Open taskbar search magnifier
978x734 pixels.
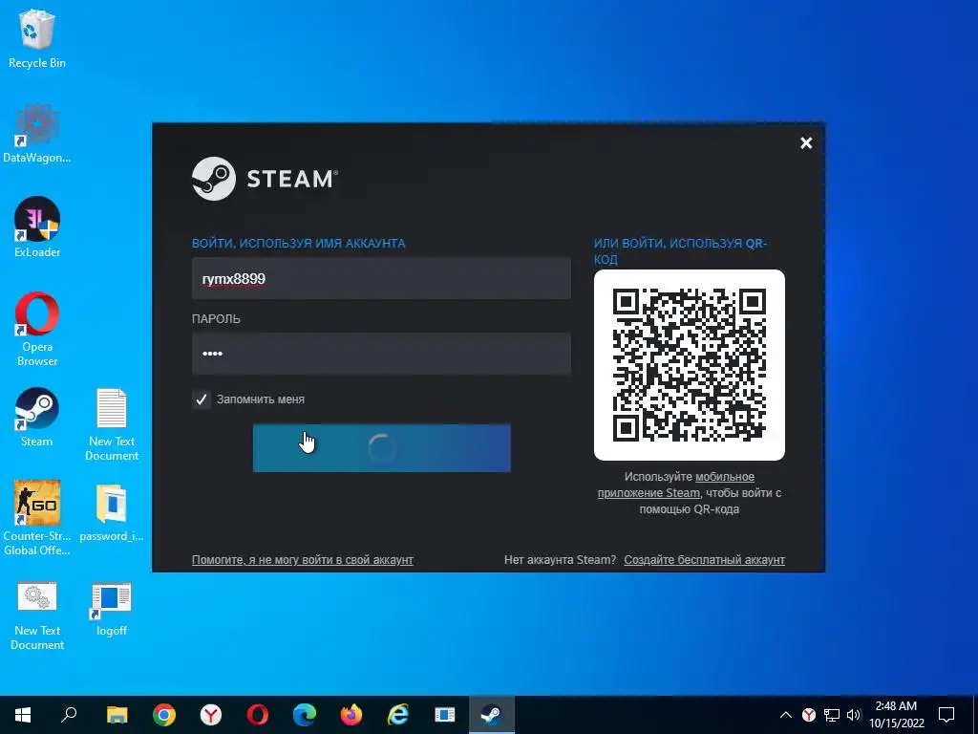(x=69, y=715)
